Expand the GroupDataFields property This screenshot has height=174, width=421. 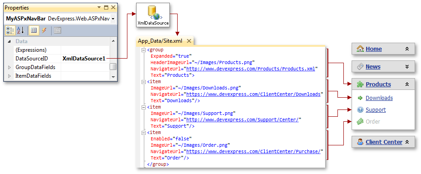click(10, 67)
